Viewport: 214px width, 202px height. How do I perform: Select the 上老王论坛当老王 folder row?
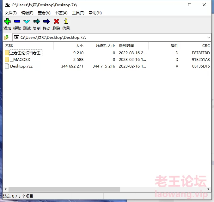(x=107, y=53)
